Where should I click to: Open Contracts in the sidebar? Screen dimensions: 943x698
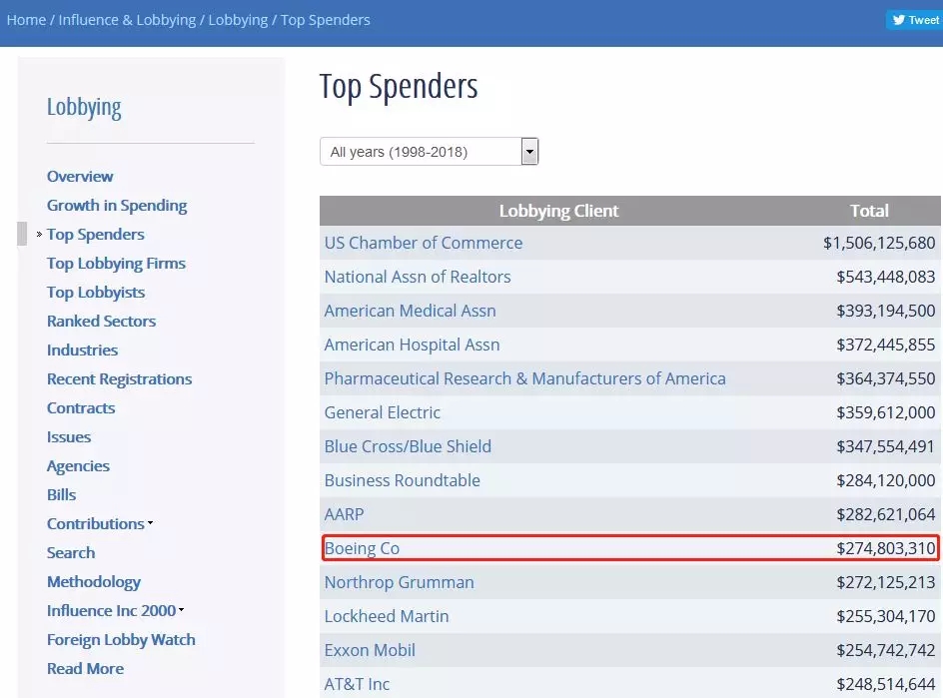[x=81, y=407]
